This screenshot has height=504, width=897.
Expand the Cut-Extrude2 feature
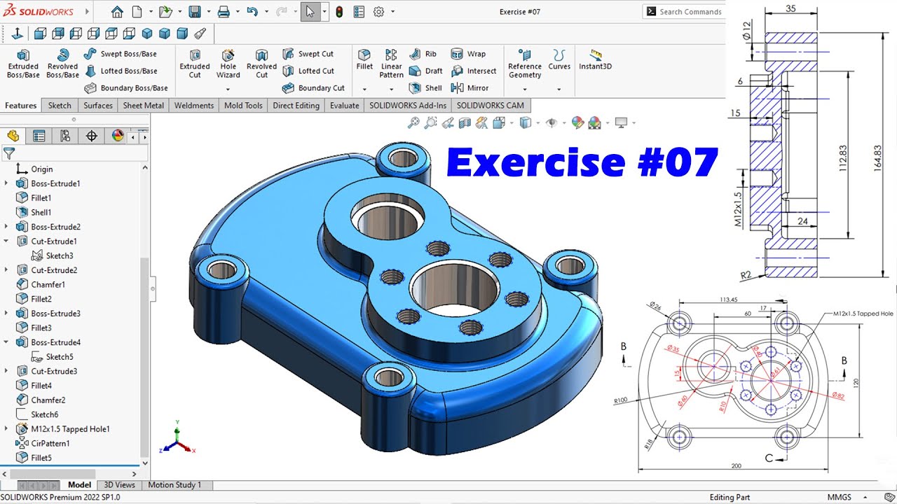[x=6, y=270]
